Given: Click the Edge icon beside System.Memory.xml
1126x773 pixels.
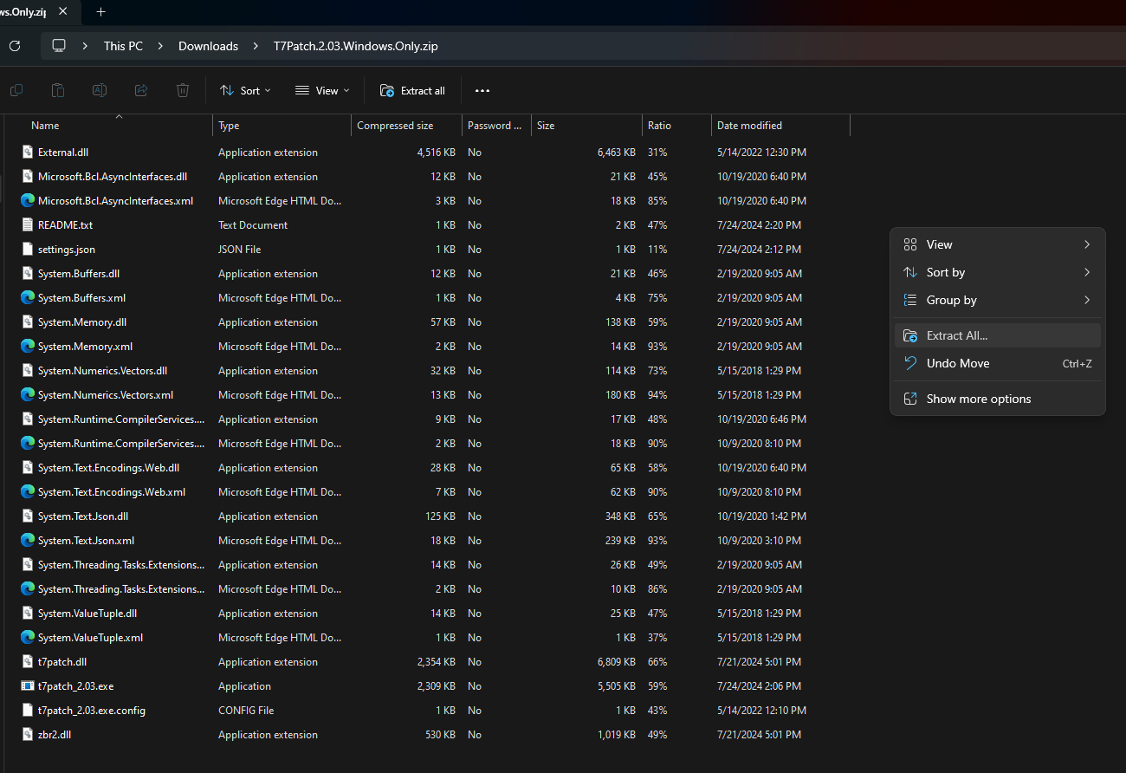Looking at the screenshot, I should click(x=28, y=346).
